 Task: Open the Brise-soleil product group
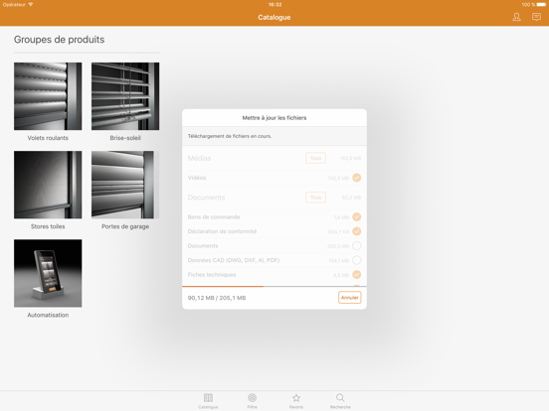(x=125, y=96)
